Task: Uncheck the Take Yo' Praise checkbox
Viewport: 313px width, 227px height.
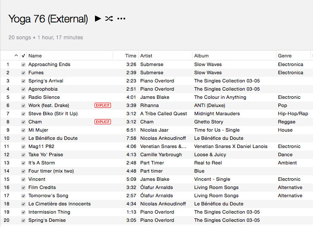Action: point(23,155)
